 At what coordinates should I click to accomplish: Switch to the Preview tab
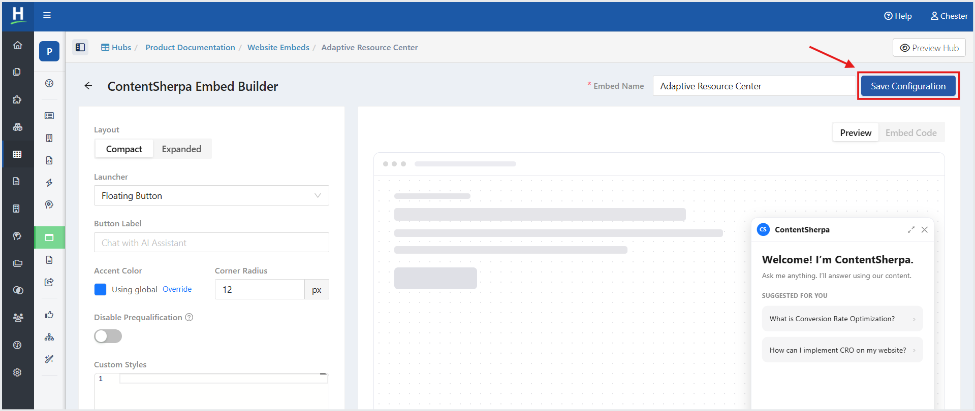click(856, 132)
